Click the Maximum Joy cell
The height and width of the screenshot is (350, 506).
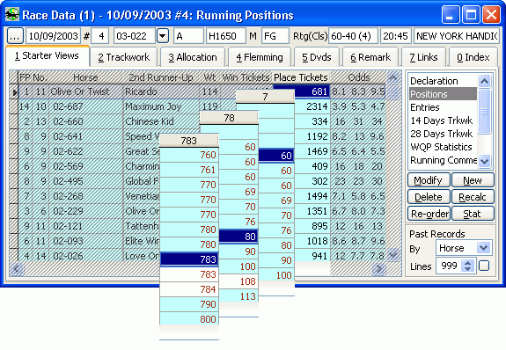pos(161,106)
